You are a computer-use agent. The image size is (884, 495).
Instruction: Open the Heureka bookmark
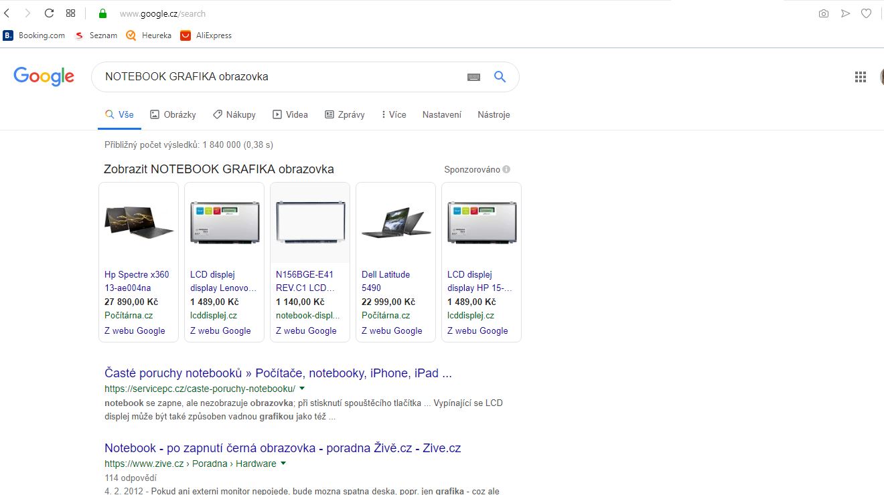click(149, 35)
